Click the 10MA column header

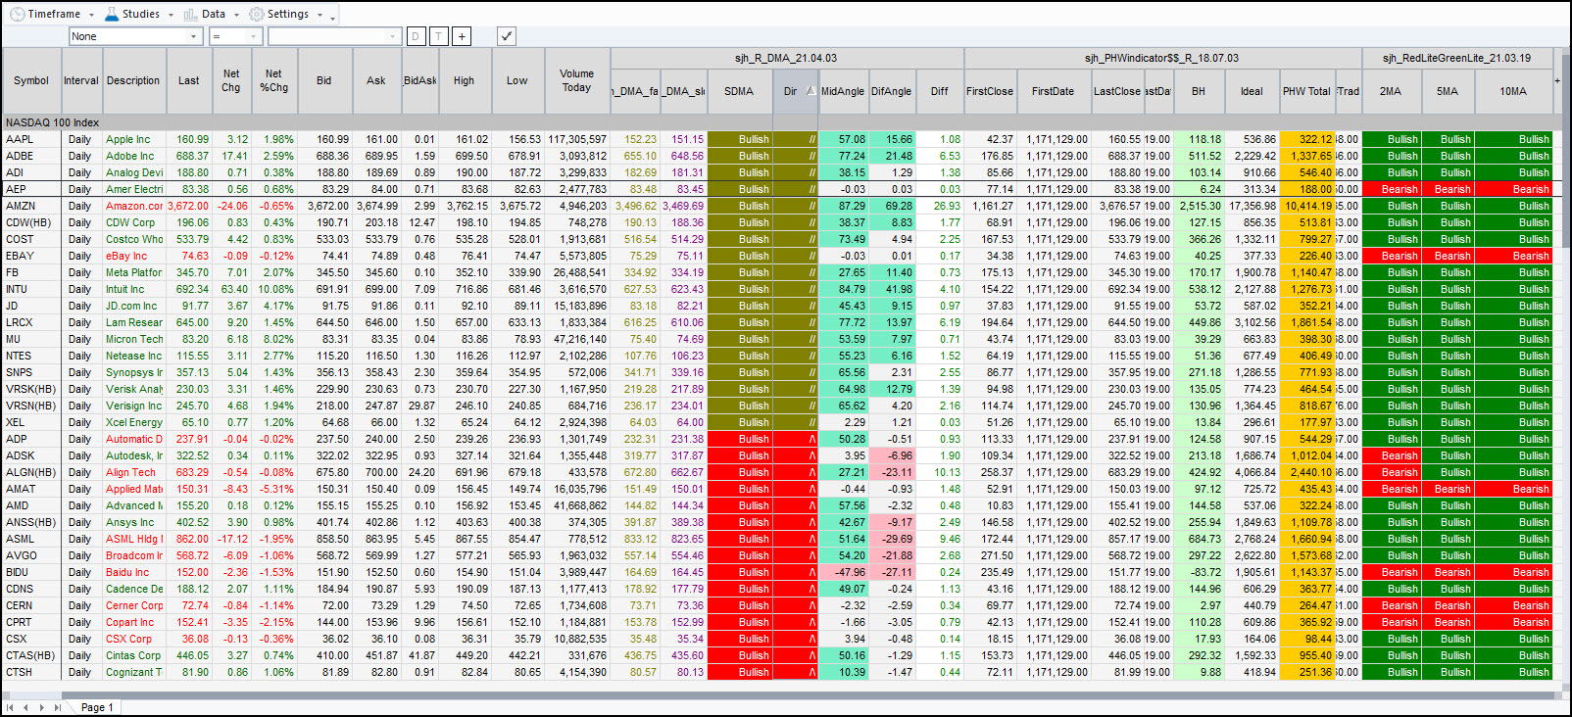point(1513,91)
